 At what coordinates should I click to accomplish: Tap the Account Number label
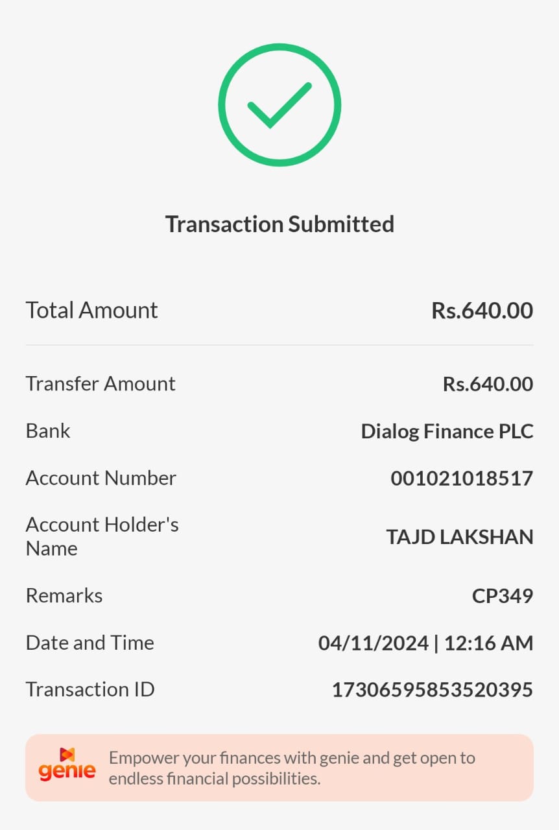[101, 479]
